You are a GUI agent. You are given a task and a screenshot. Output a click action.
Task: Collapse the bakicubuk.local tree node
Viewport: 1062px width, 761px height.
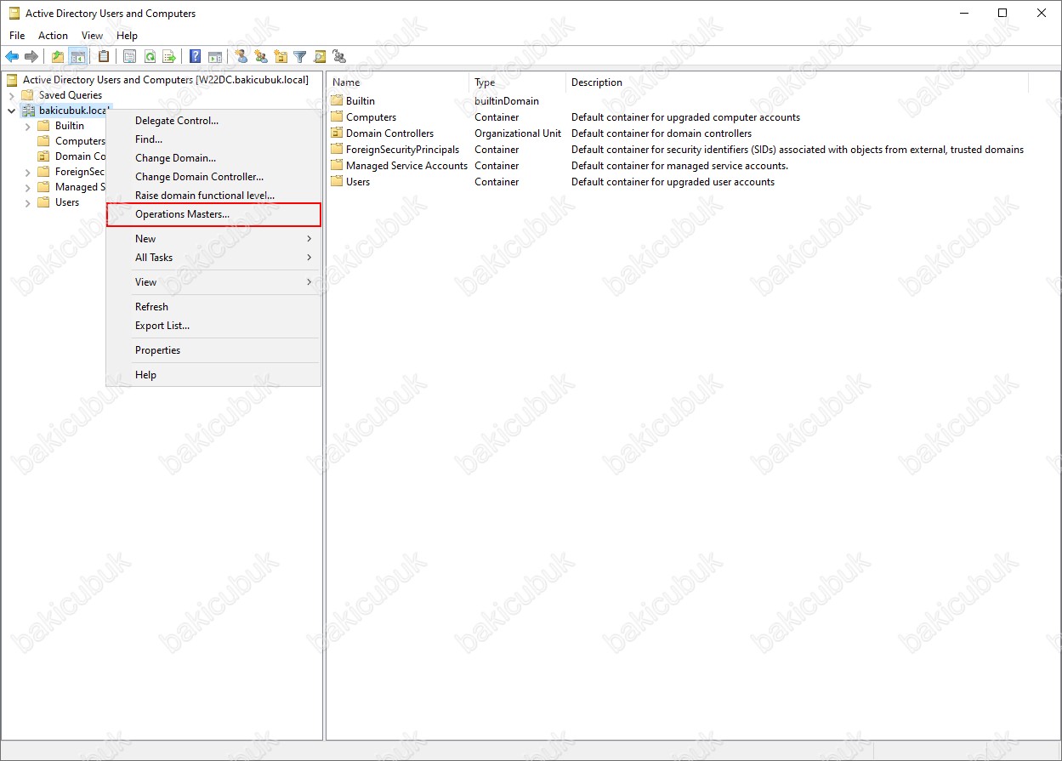coord(11,111)
